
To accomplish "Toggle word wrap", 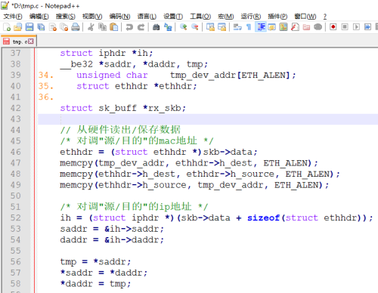I will (x=237, y=27).
